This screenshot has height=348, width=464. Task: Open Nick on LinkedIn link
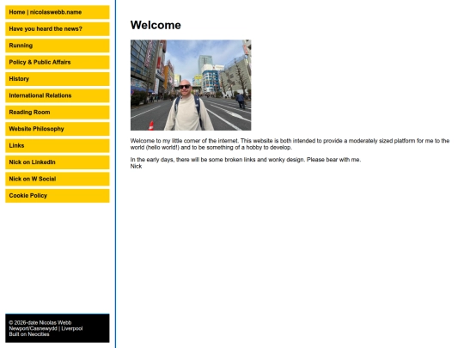coord(58,162)
